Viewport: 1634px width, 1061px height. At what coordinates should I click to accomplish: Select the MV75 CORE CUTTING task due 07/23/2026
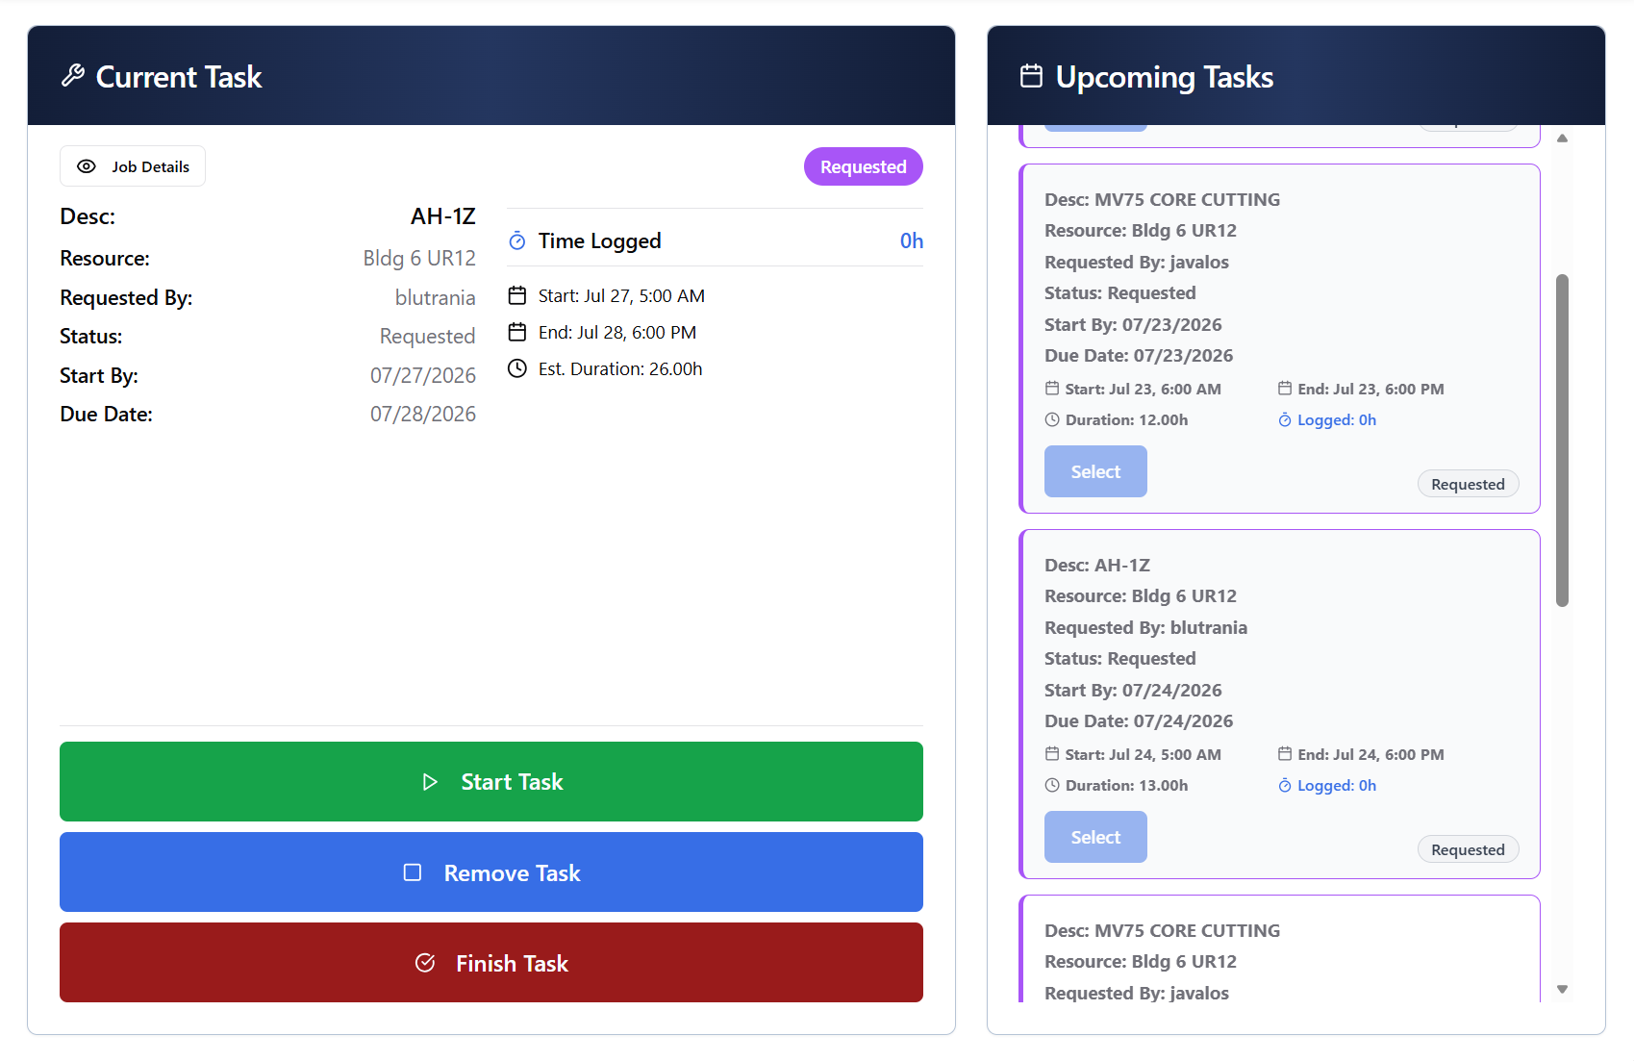[1095, 471]
